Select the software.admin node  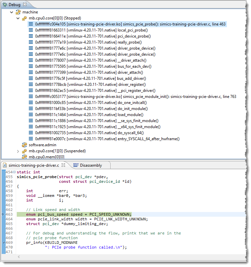click(42, 145)
